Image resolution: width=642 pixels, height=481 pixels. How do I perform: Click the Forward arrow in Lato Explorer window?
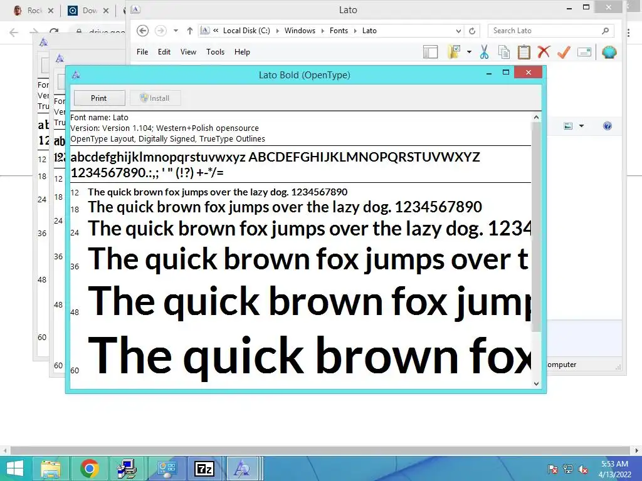point(160,31)
